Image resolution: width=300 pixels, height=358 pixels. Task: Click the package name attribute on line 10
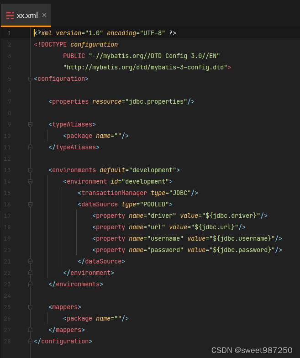click(x=109, y=136)
